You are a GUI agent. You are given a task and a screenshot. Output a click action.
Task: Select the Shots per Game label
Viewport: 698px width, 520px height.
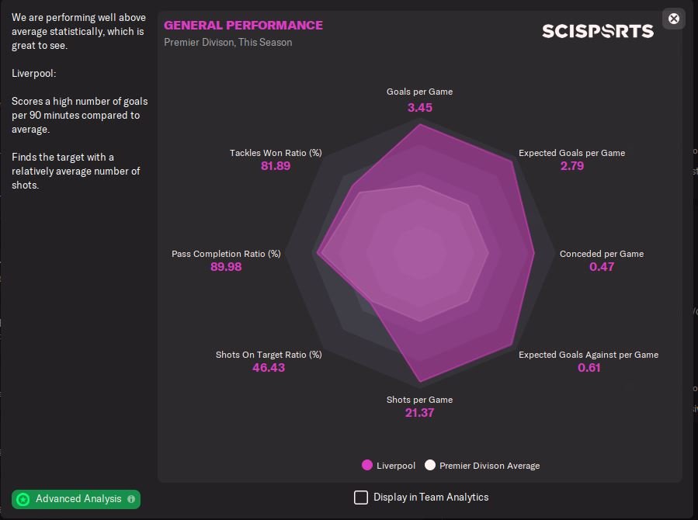pos(419,400)
